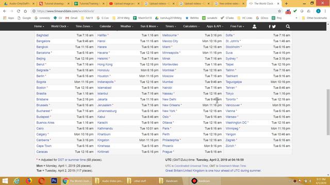
Task: Switch to the Tutorial/Training tab
Action: [89, 4]
